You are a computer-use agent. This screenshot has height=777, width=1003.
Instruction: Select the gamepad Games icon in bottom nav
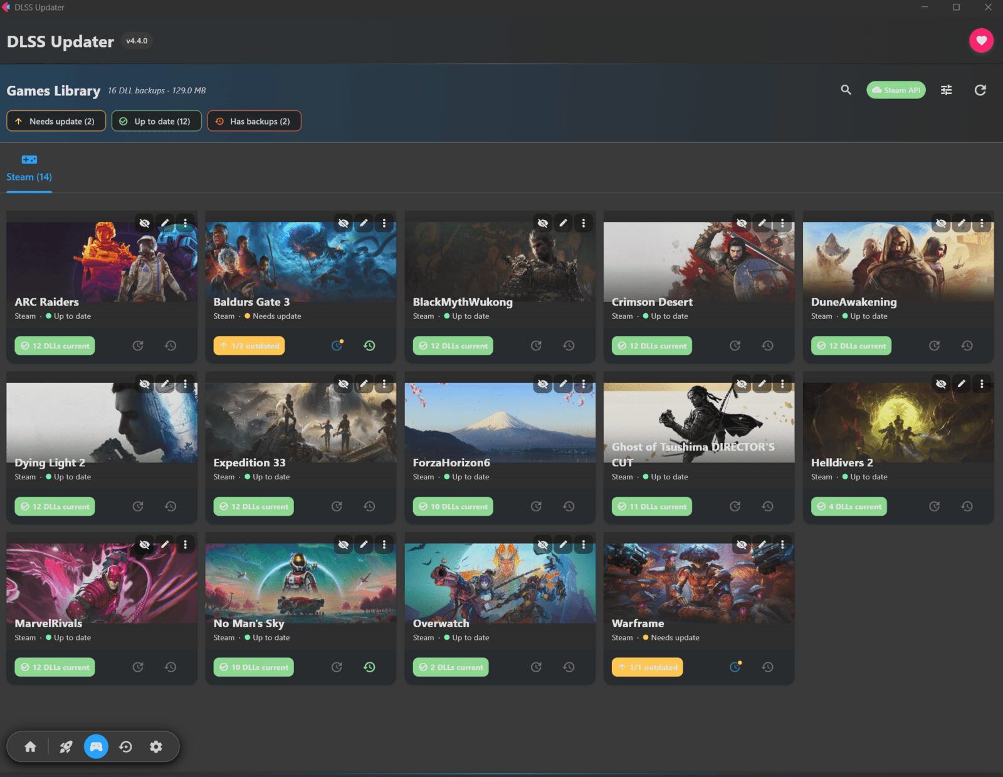pos(96,746)
